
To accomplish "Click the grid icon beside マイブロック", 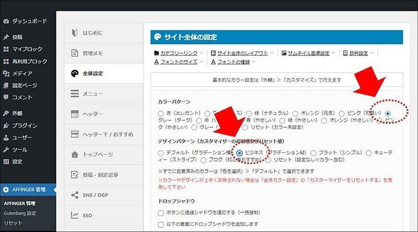I will click(6, 49).
